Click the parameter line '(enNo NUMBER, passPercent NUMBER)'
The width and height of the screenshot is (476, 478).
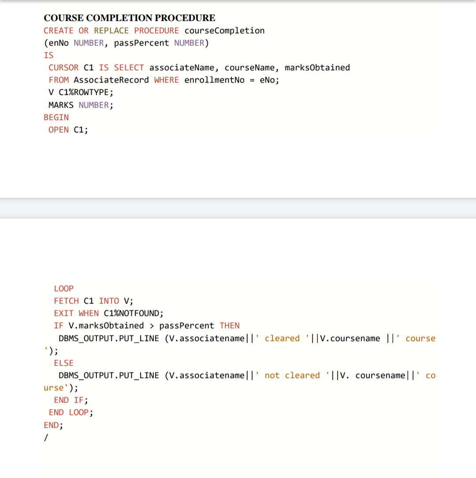point(126,43)
